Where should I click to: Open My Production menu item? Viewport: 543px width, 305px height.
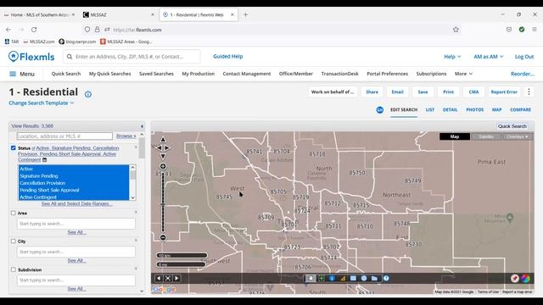tap(198, 74)
